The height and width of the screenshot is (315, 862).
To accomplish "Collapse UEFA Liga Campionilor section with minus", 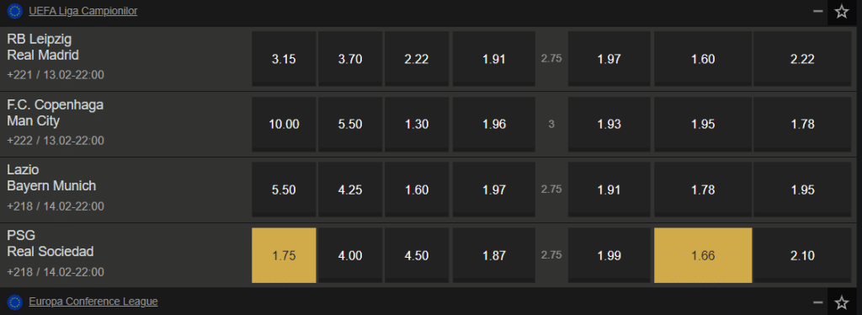I will [x=818, y=12].
